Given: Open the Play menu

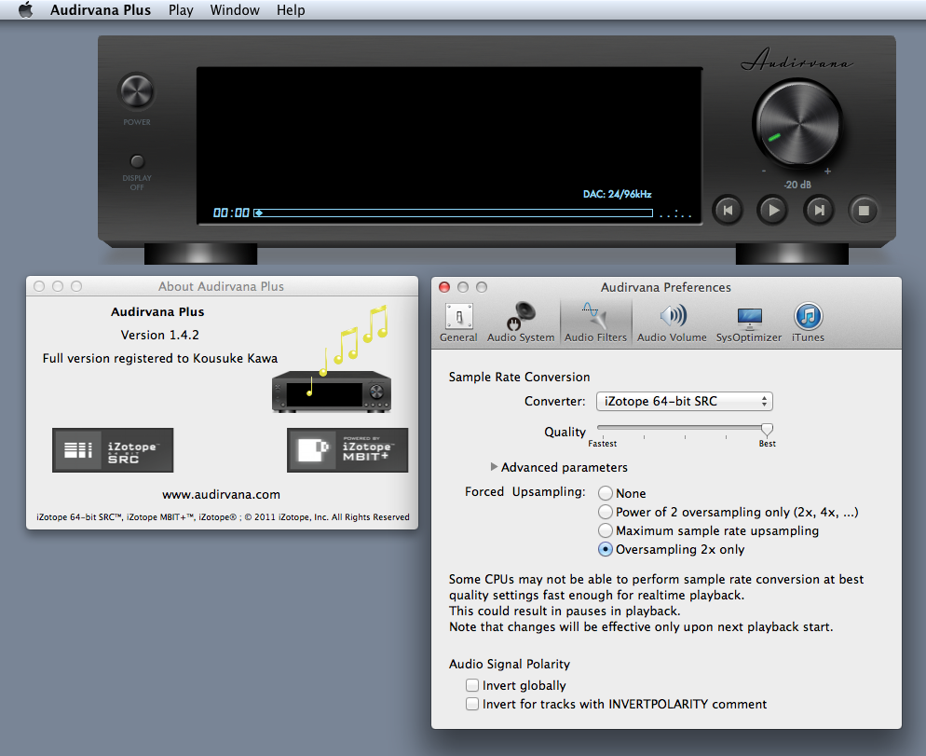Looking at the screenshot, I should coord(181,10).
